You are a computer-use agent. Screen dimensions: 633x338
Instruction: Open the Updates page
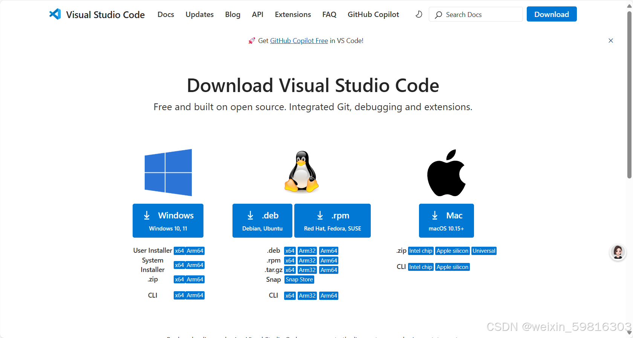(x=199, y=14)
